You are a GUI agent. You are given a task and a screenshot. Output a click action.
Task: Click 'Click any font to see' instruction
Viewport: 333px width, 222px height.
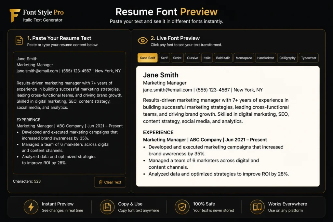(186, 45)
